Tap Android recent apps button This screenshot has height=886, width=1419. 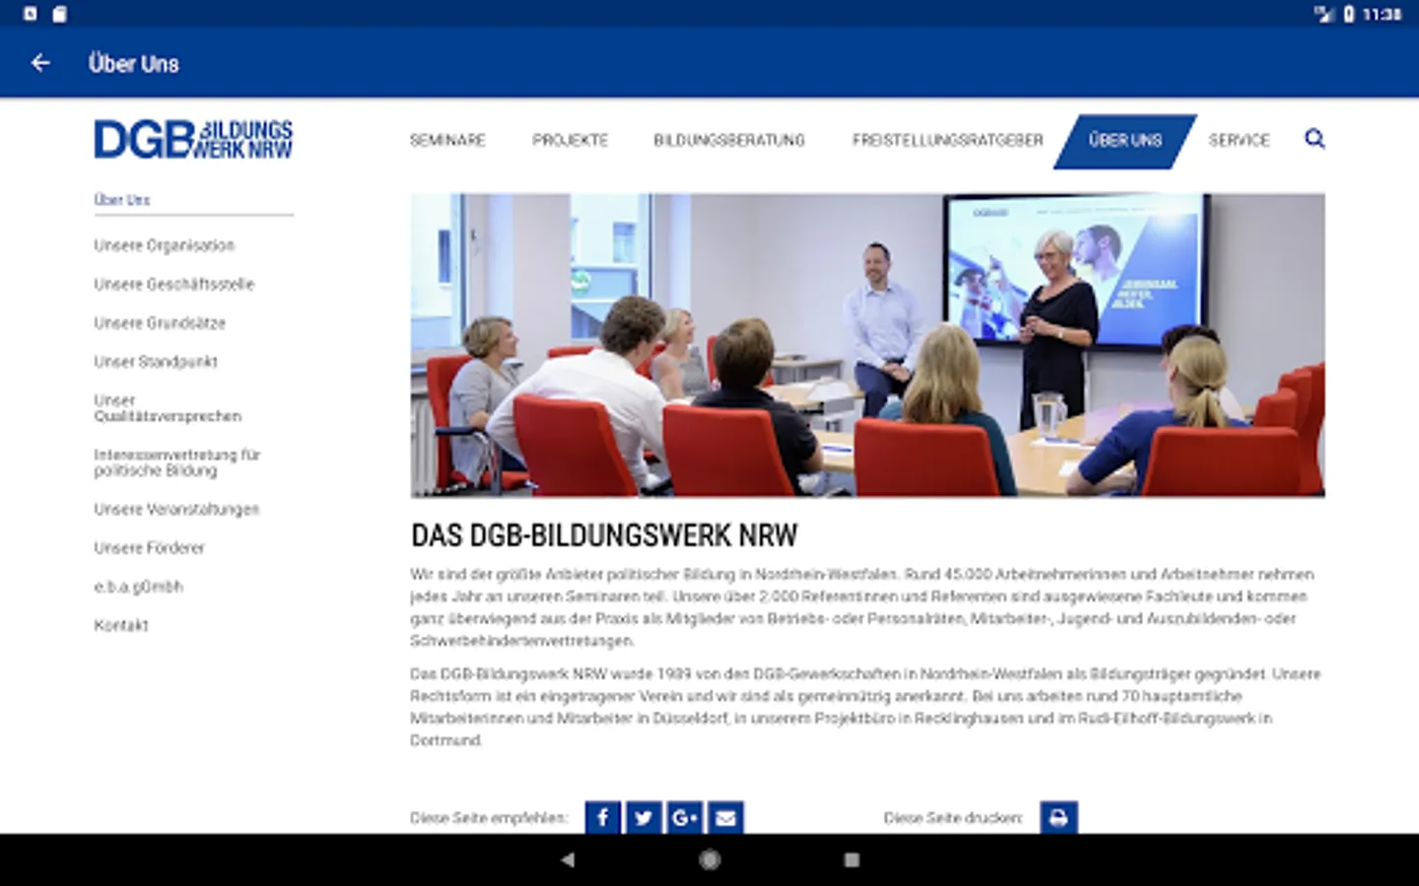[851, 859]
